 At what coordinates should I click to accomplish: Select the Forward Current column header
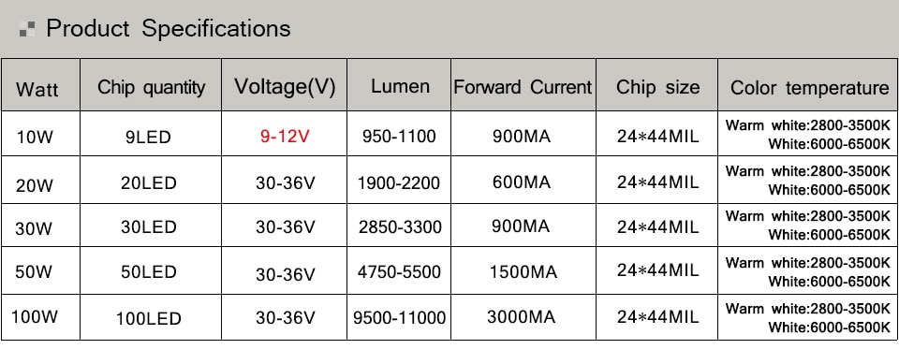tap(523, 87)
